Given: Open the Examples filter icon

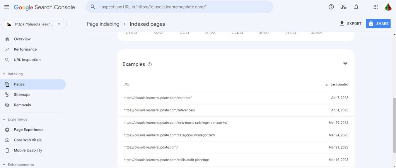Looking at the screenshot, I should click(345, 63).
